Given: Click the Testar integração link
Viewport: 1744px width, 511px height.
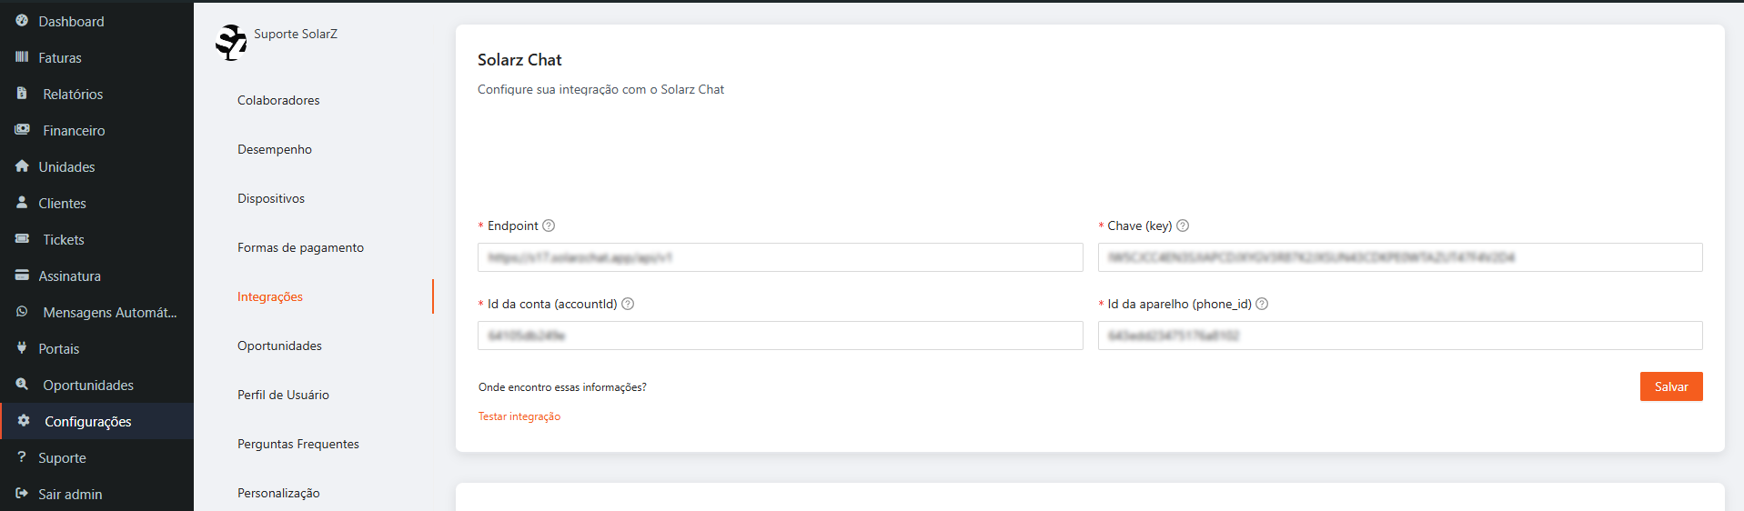Looking at the screenshot, I should [x=519, y=416].
